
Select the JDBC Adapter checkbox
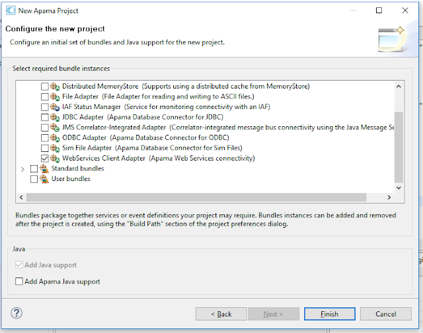(x=45, y=118)
